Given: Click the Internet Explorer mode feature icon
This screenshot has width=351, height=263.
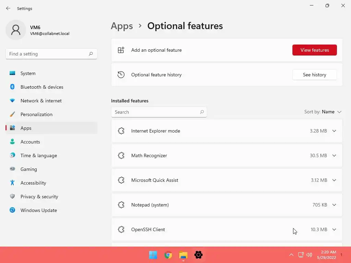Looking at the screenshot, I should (x=121, y=131).
